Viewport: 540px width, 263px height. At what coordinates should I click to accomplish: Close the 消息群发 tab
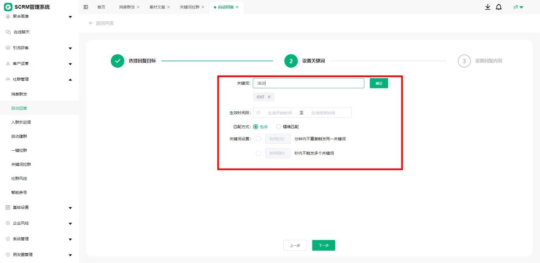138,7
